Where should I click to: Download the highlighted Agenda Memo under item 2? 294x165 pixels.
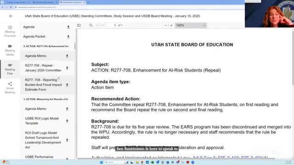pos(67,56)
